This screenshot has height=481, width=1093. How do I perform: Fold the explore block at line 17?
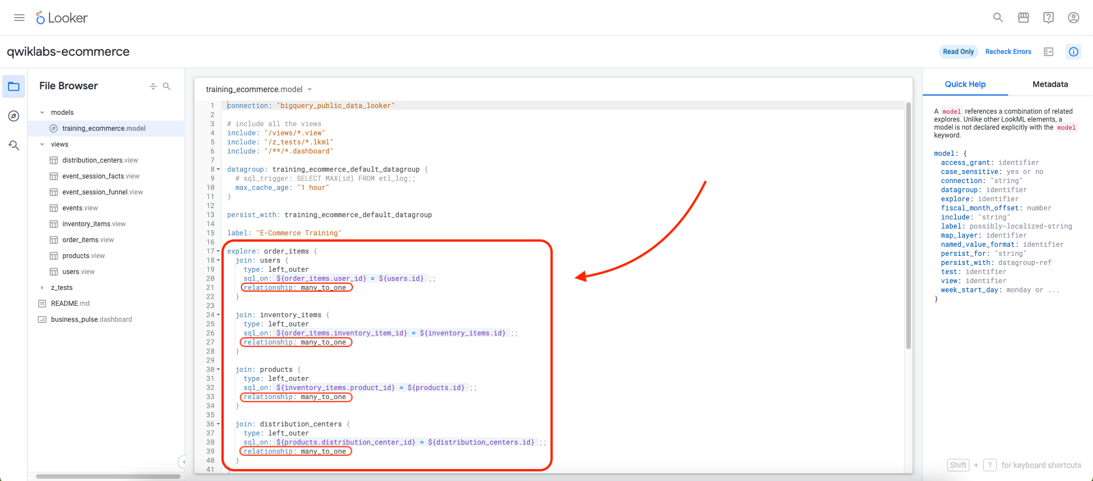click(x=218, y=251)
